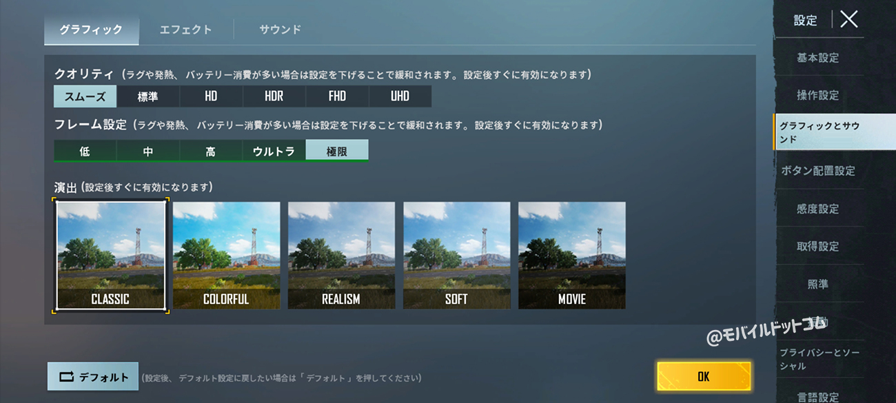Open the サウンド tab
This screenshot has height=403, width=896.
click(280, 30)
